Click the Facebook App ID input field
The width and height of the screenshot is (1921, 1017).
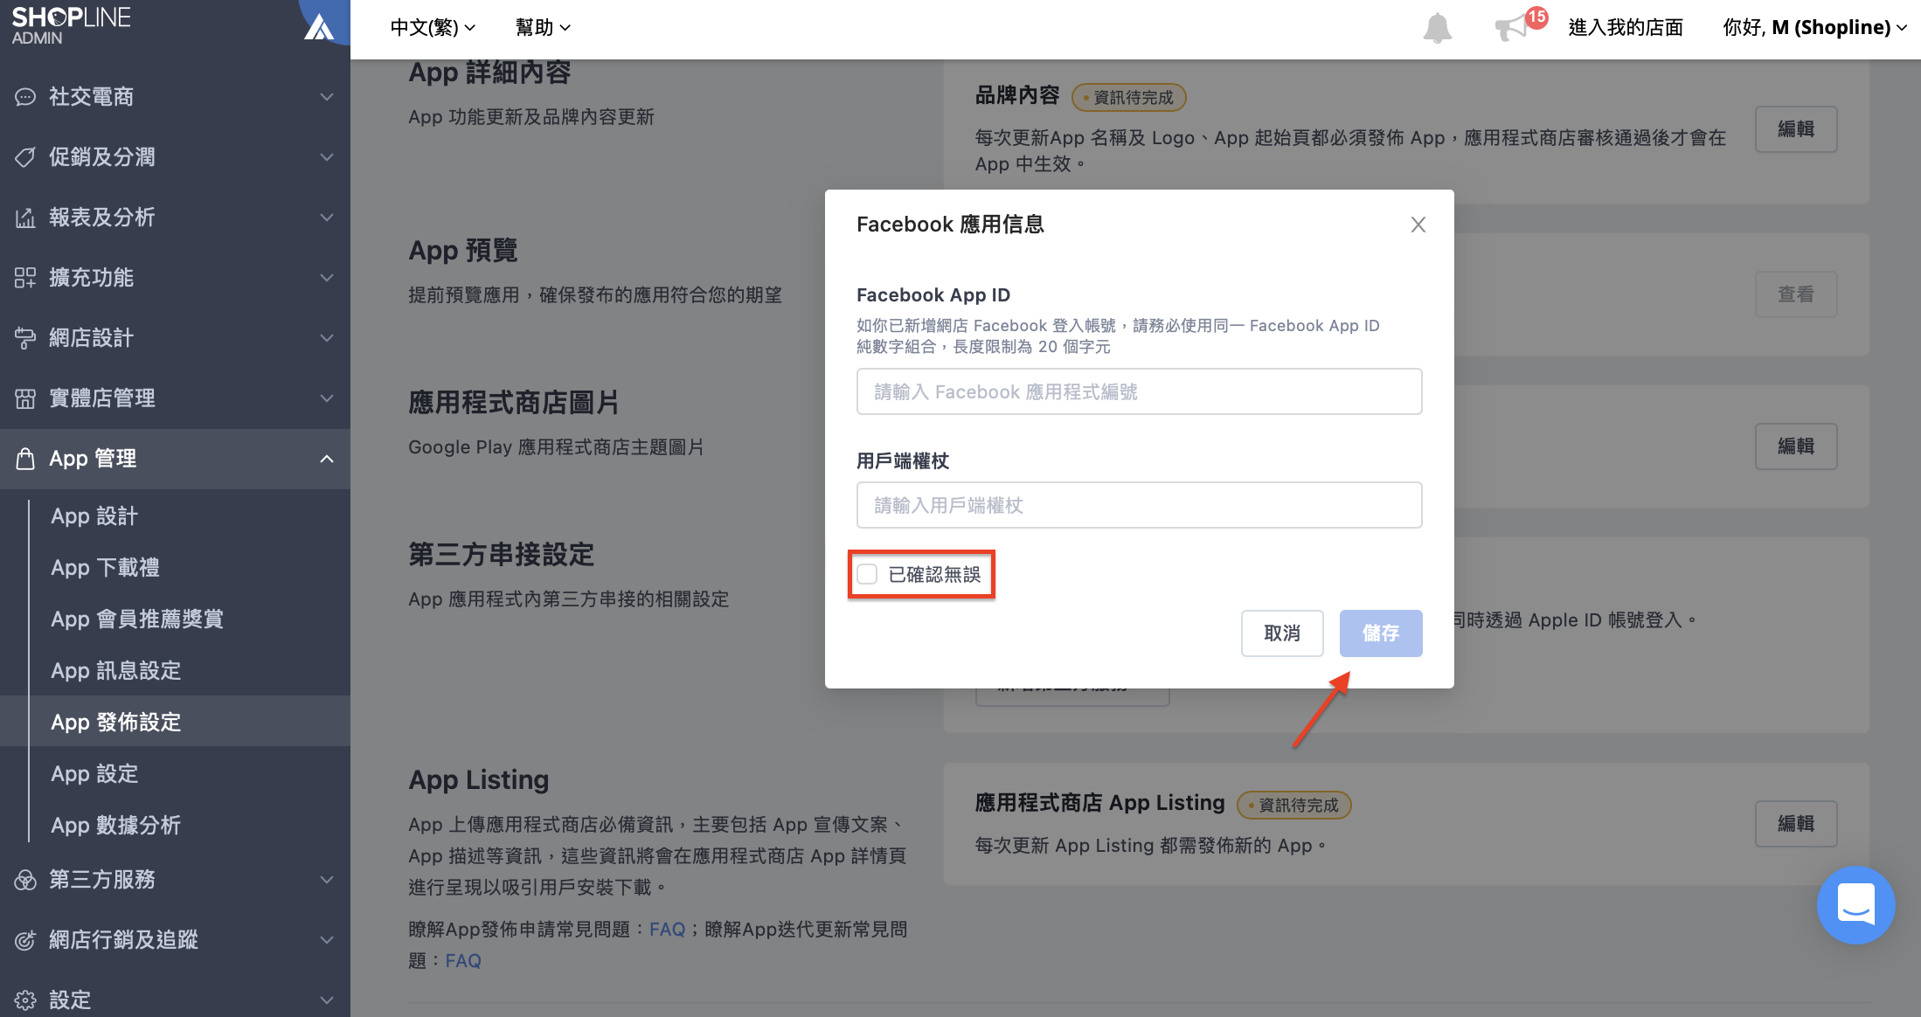coord(1139,391)
